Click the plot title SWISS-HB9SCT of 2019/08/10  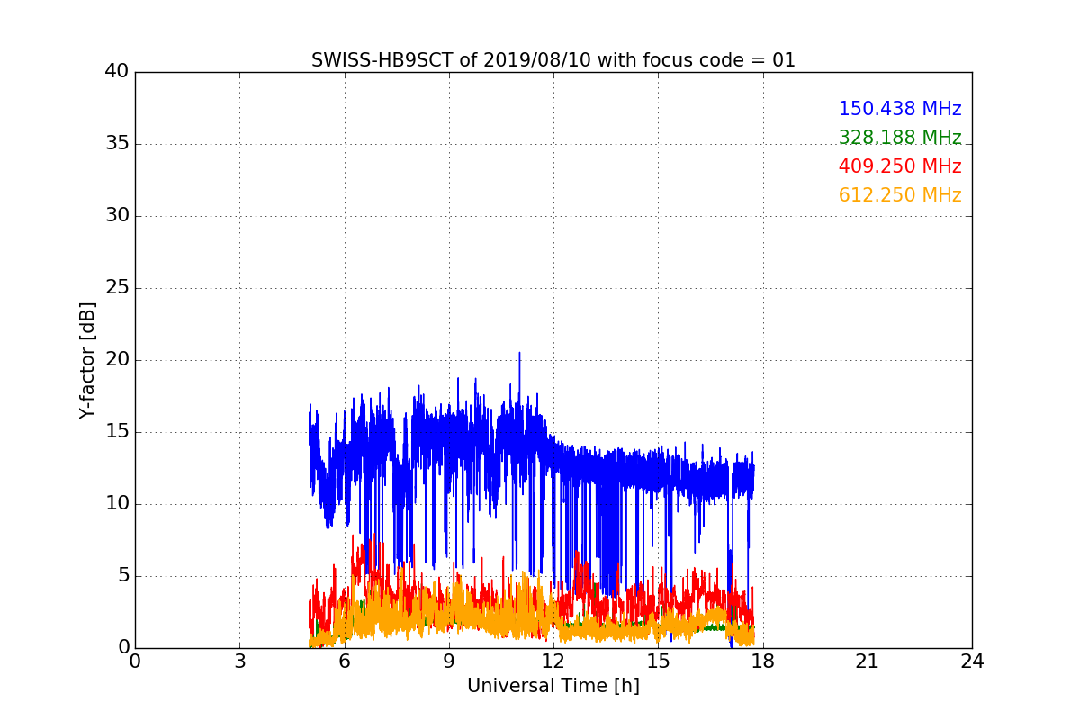point(553,60)
